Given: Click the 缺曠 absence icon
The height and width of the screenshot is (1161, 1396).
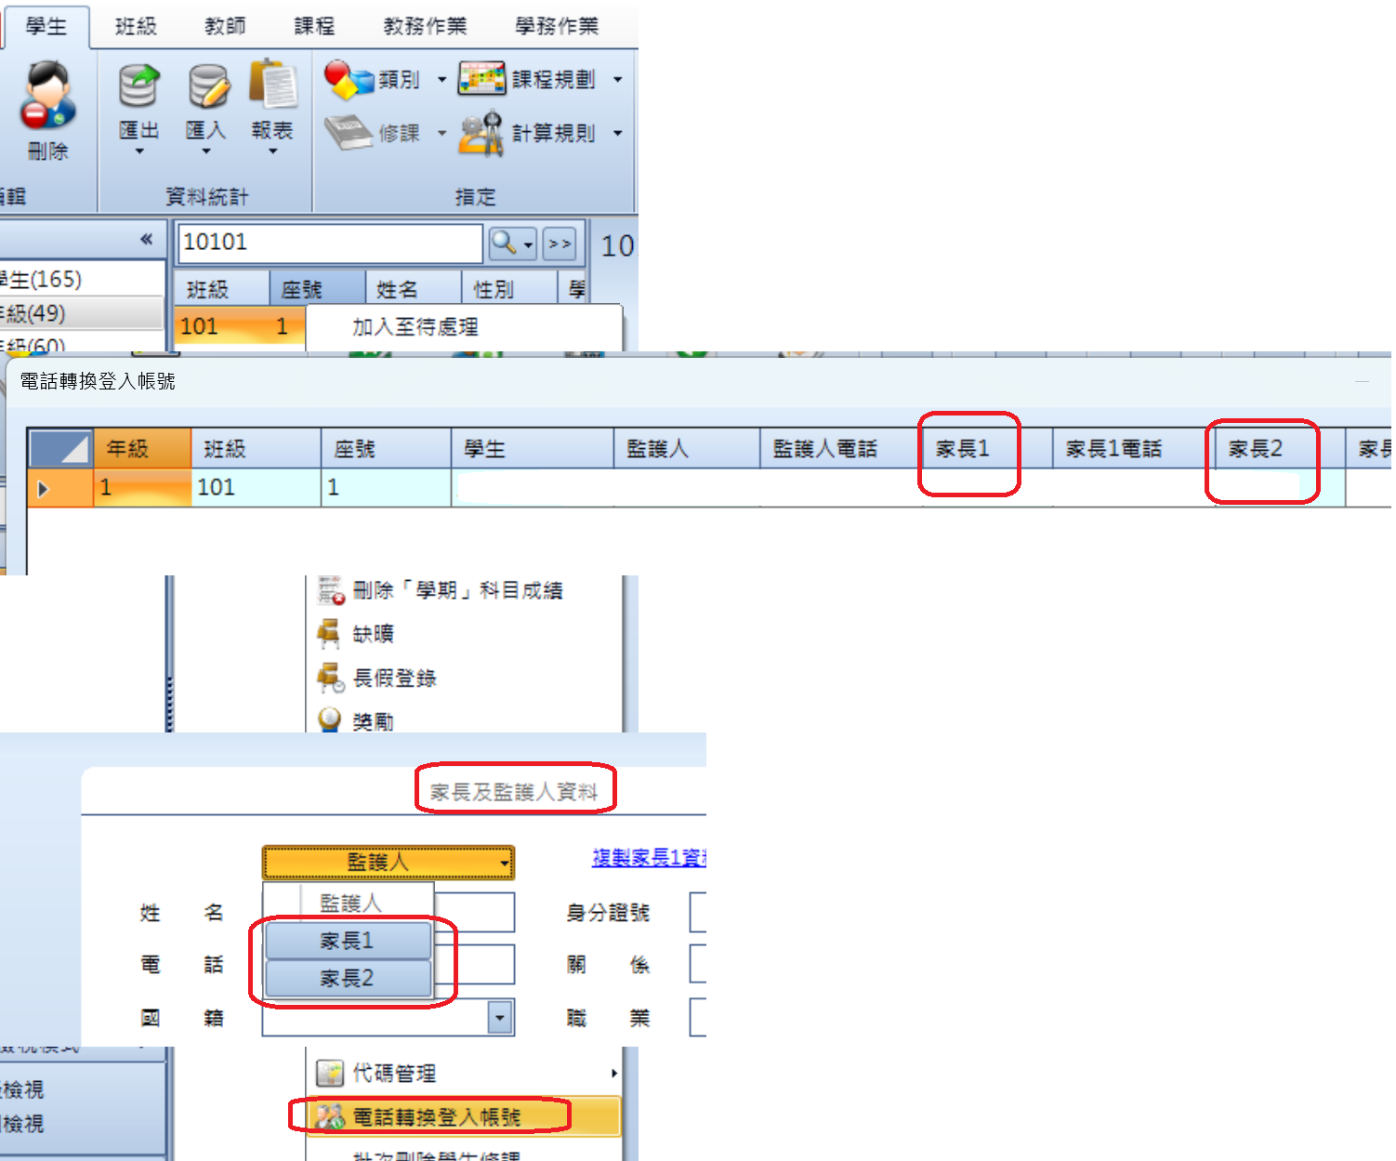Looking at the screenshot, I should (x=329, y=634).
